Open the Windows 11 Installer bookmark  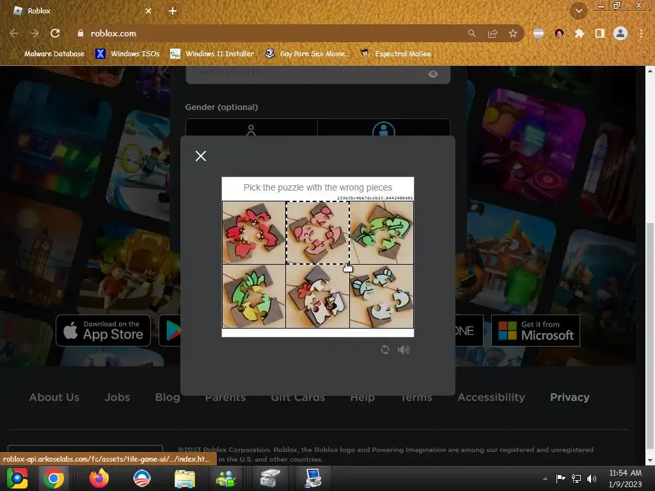(212, 54)
